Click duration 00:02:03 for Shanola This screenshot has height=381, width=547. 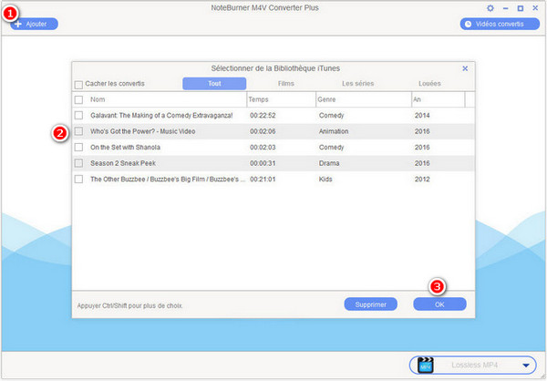pos(263,148)
